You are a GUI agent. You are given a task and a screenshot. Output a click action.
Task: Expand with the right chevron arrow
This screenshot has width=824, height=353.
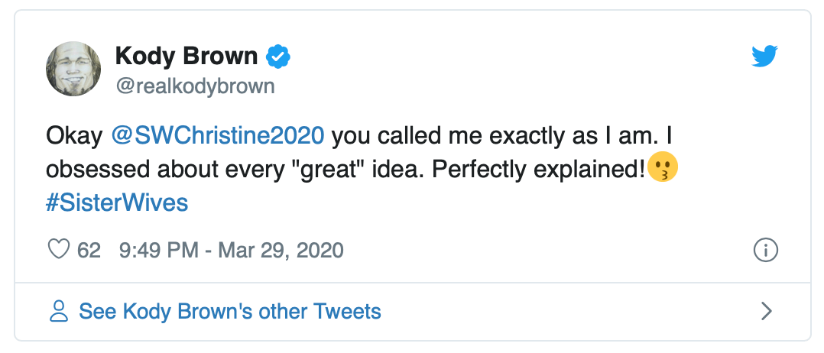(x=767, y=311)
